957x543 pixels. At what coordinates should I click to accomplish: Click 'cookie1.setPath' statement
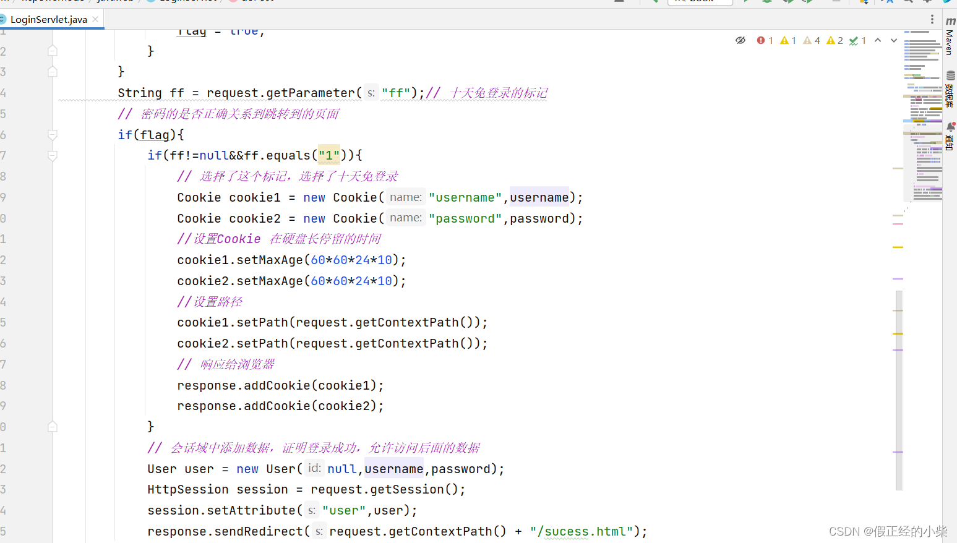(332, 323)
